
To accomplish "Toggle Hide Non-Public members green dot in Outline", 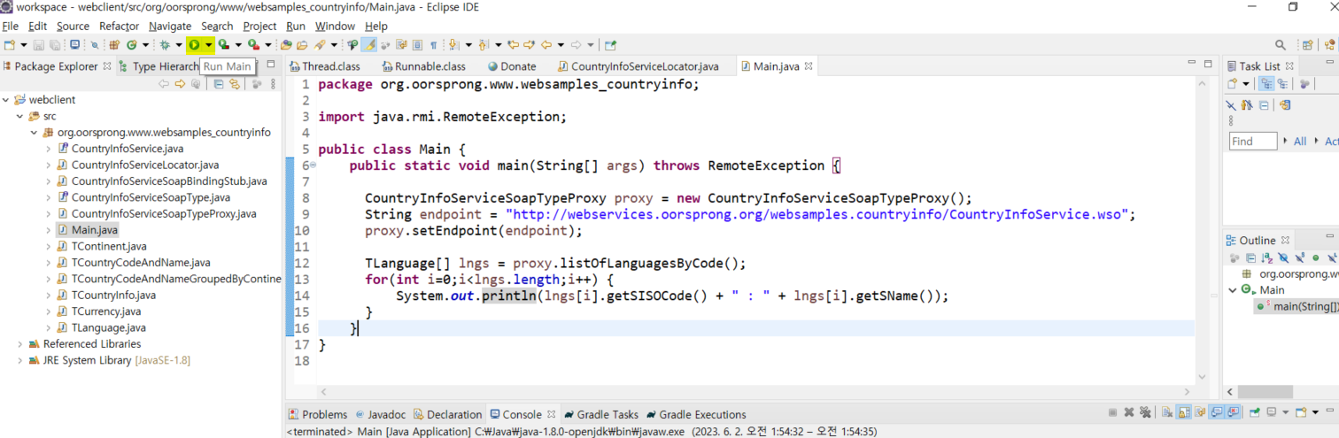I will click(1316, 258).
